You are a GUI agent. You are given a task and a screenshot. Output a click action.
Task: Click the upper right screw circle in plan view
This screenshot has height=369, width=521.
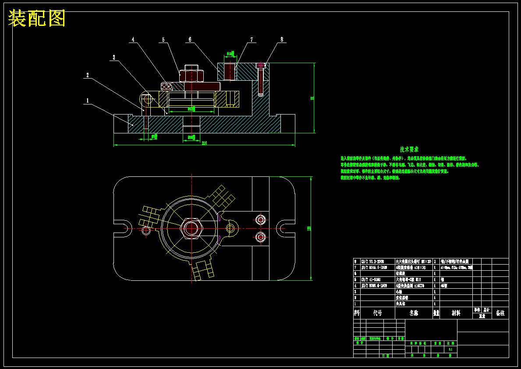point(260,220)
